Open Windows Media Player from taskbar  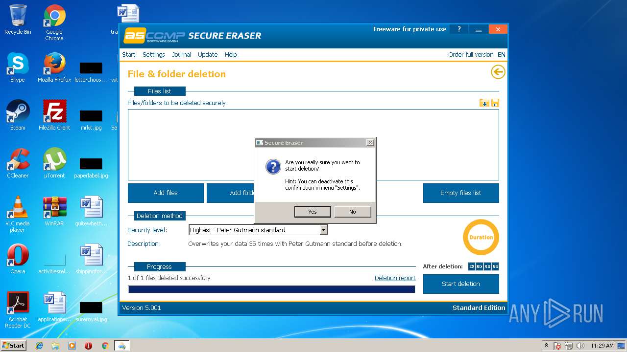[x=72, y=346]
